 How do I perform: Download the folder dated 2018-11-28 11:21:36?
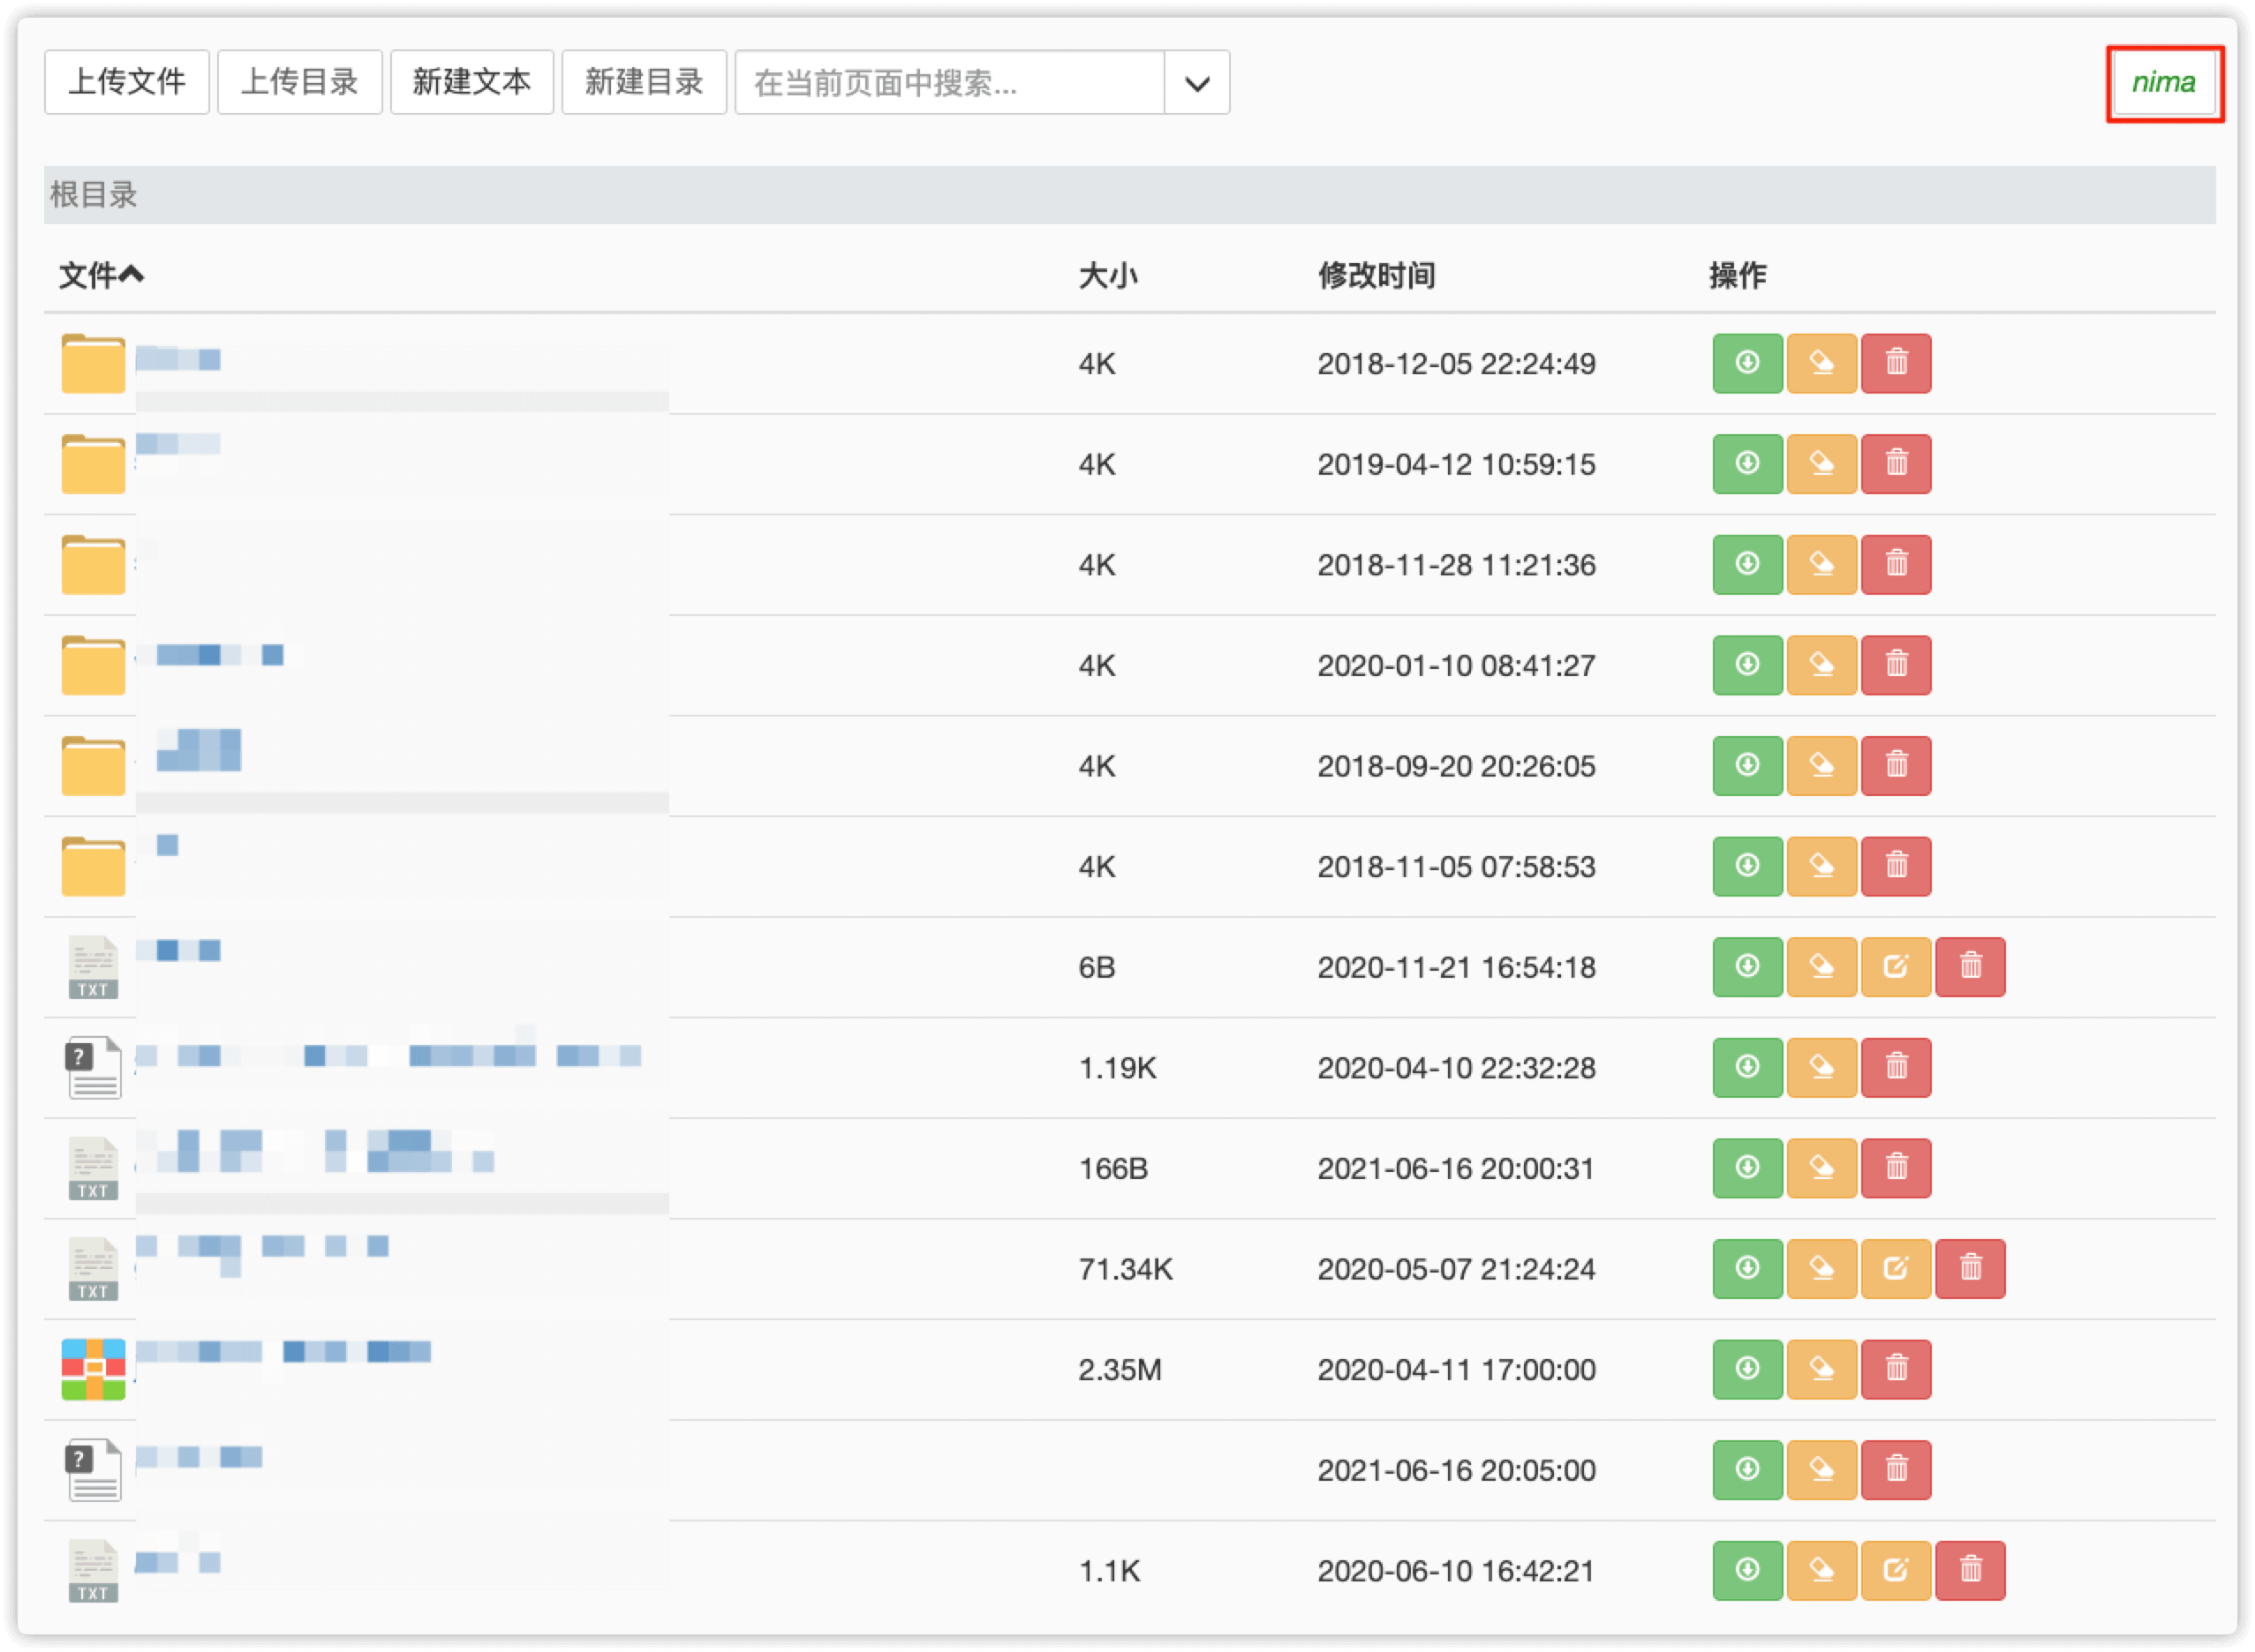1746,564
